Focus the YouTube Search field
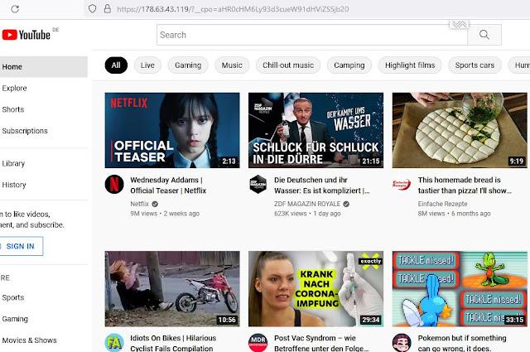Image resolution: width=530 pixels, height=352 pixels. 312,35
